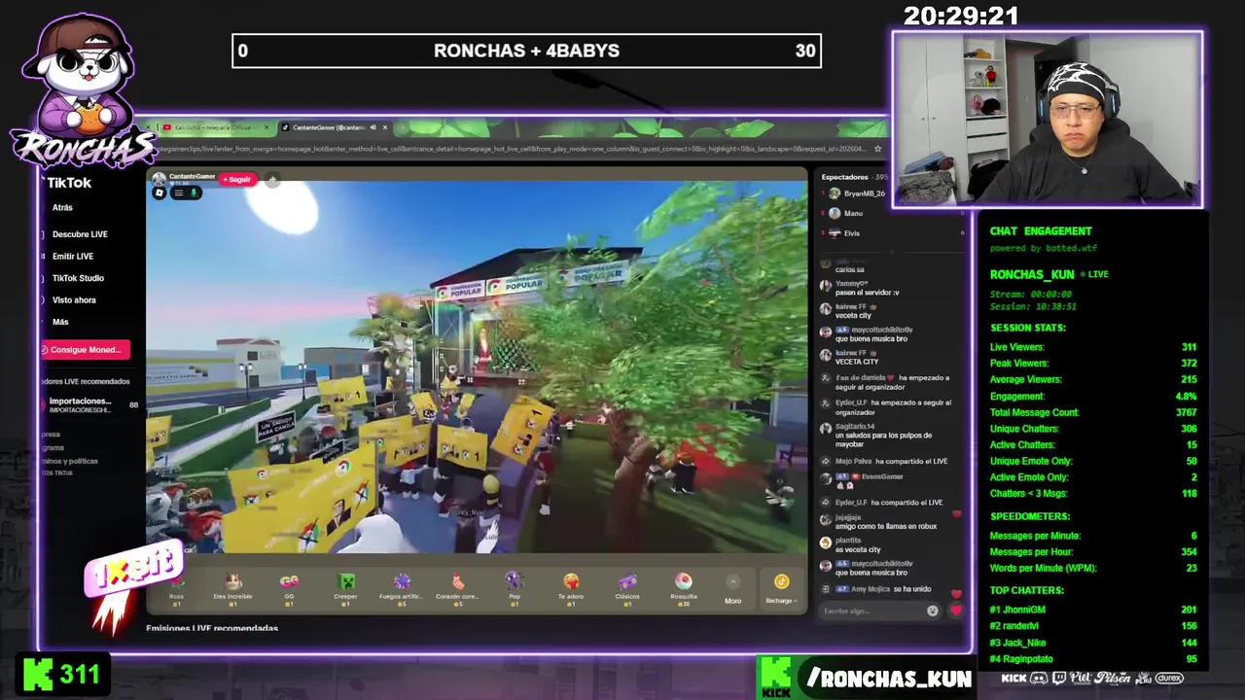Go to TikTok home logo
Screen dimensions: 1245x700
(x=69, y=183)
